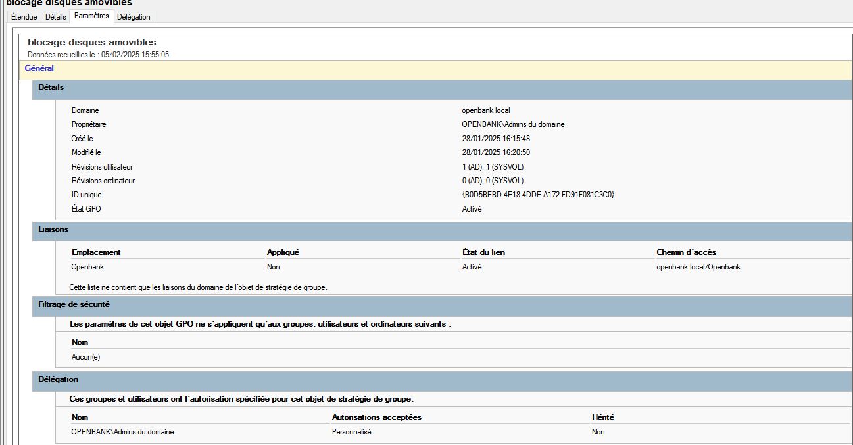Viewport: 853px width, 445px height.
Task: Switch to the Étendue tab
Action: pyautogui.click(x=24, y=16)
